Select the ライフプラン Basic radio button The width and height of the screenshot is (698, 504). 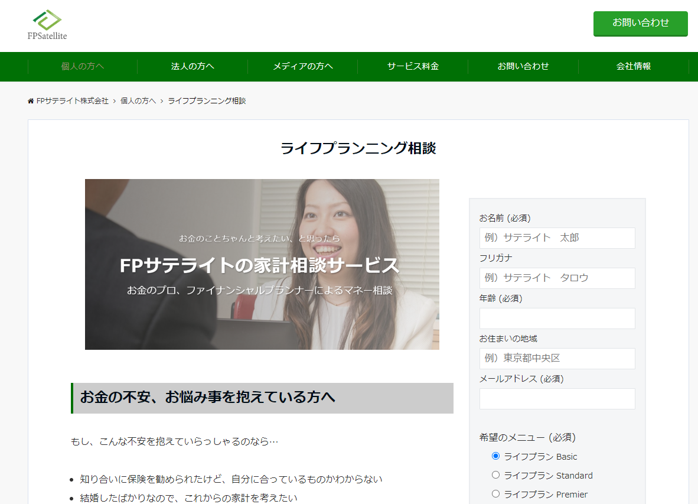(x=495, y=456)
